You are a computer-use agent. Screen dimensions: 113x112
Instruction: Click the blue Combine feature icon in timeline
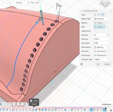tap(36, 110)
